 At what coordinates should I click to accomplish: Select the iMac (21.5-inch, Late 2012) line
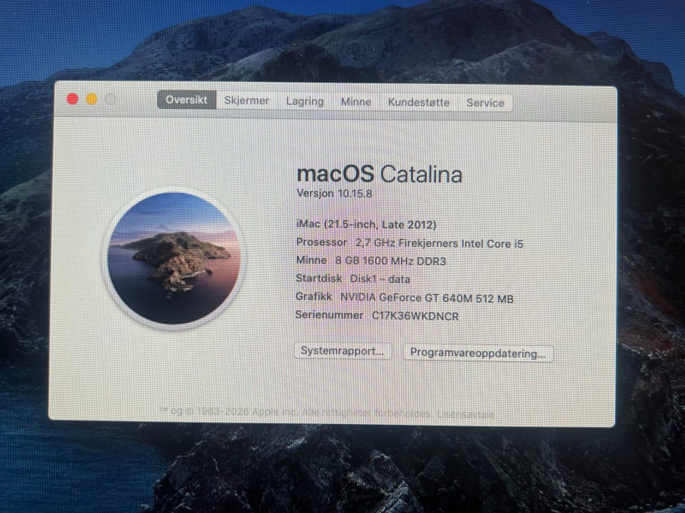pyautogui.click(x=366, y=224)
